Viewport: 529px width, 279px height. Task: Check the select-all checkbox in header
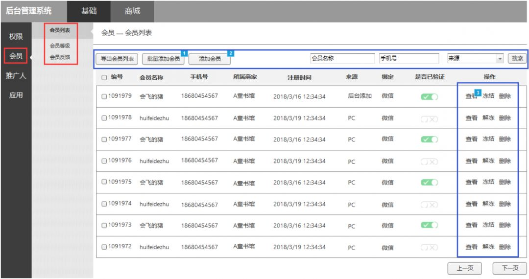pos(104,77)
